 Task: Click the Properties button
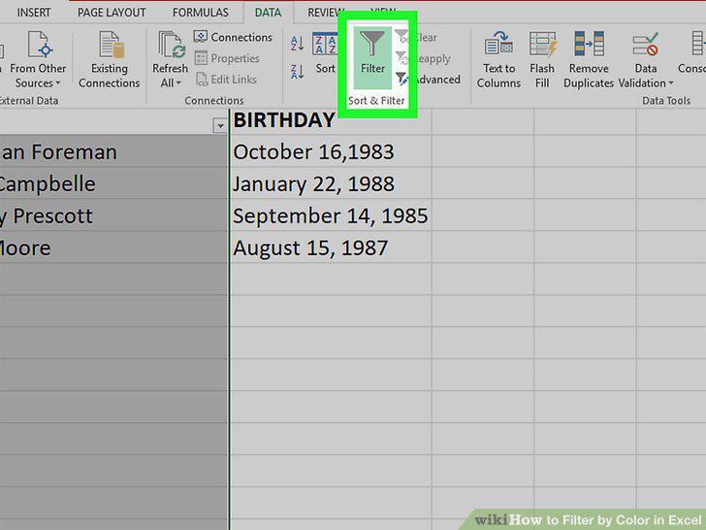click(x=227, y=58)
